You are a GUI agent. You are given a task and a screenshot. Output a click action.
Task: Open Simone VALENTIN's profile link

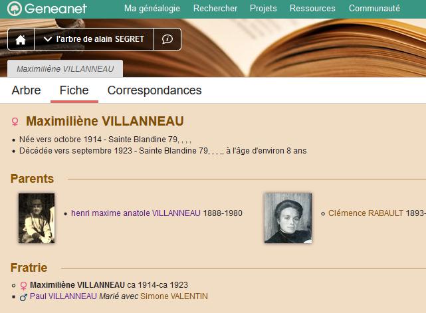(x=174, y=296)
